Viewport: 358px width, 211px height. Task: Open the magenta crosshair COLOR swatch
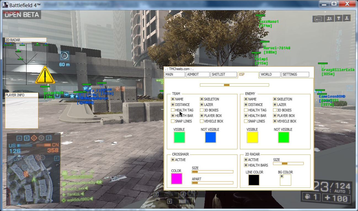pyautogui.click(x=177, y=178)
